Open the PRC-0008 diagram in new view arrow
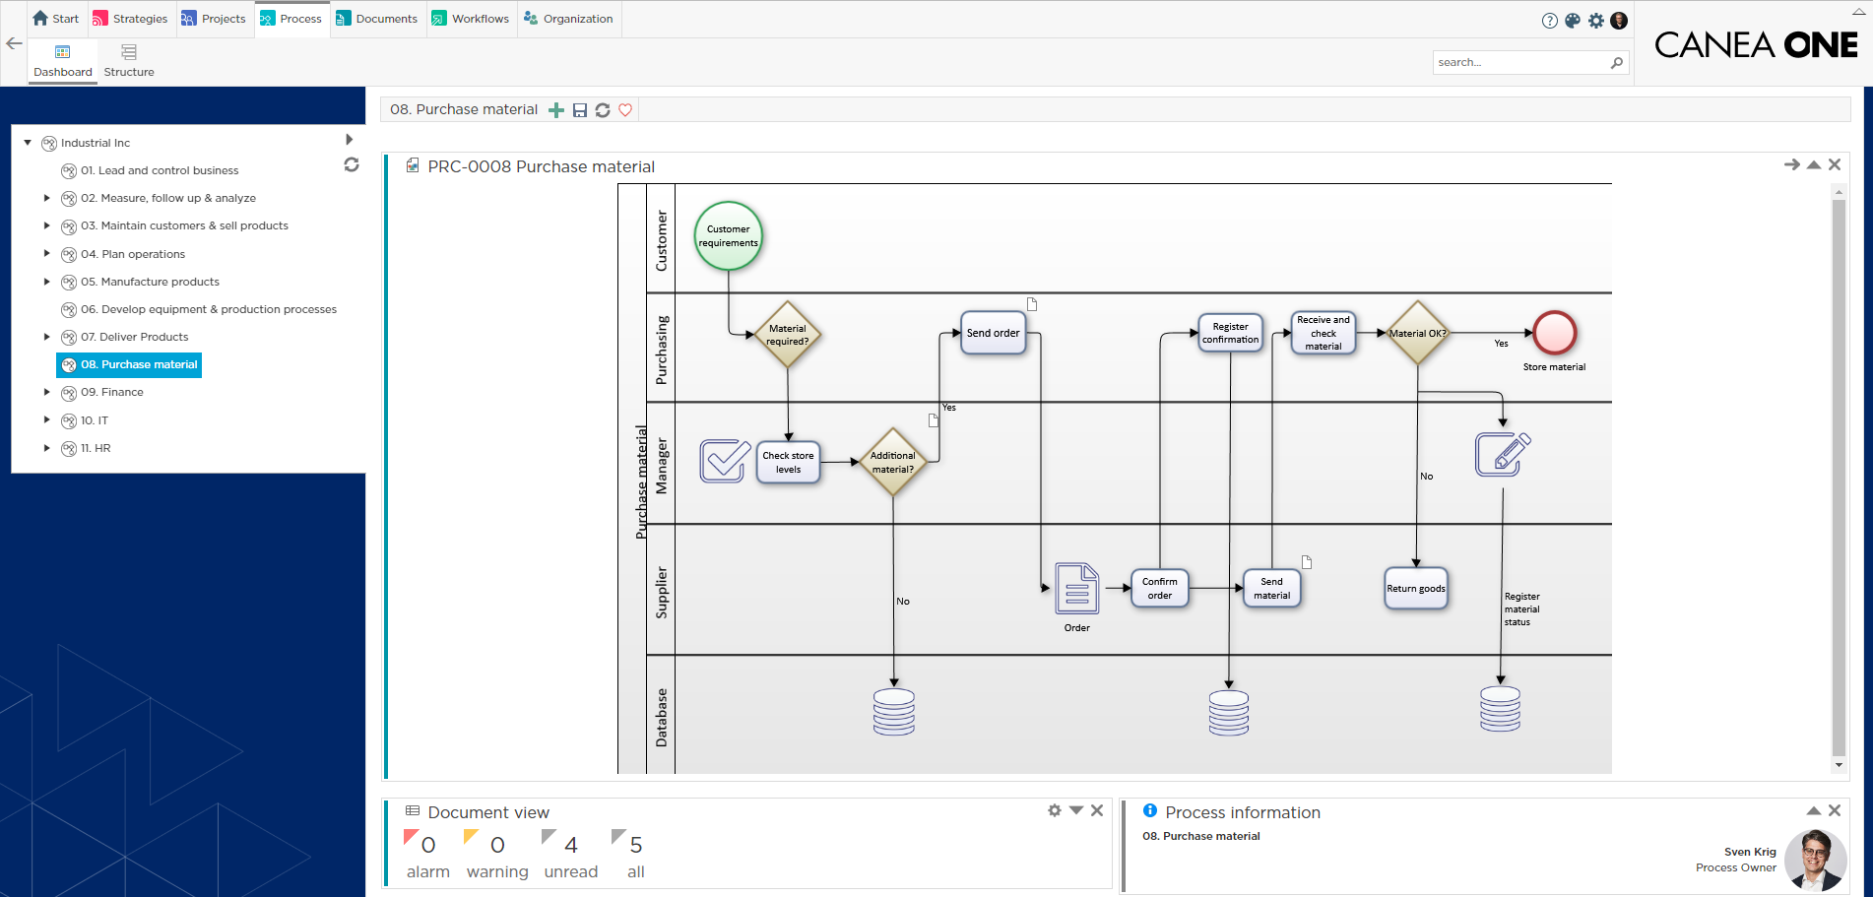This screenshot has width=1873, height=897. click(1791, 164)
